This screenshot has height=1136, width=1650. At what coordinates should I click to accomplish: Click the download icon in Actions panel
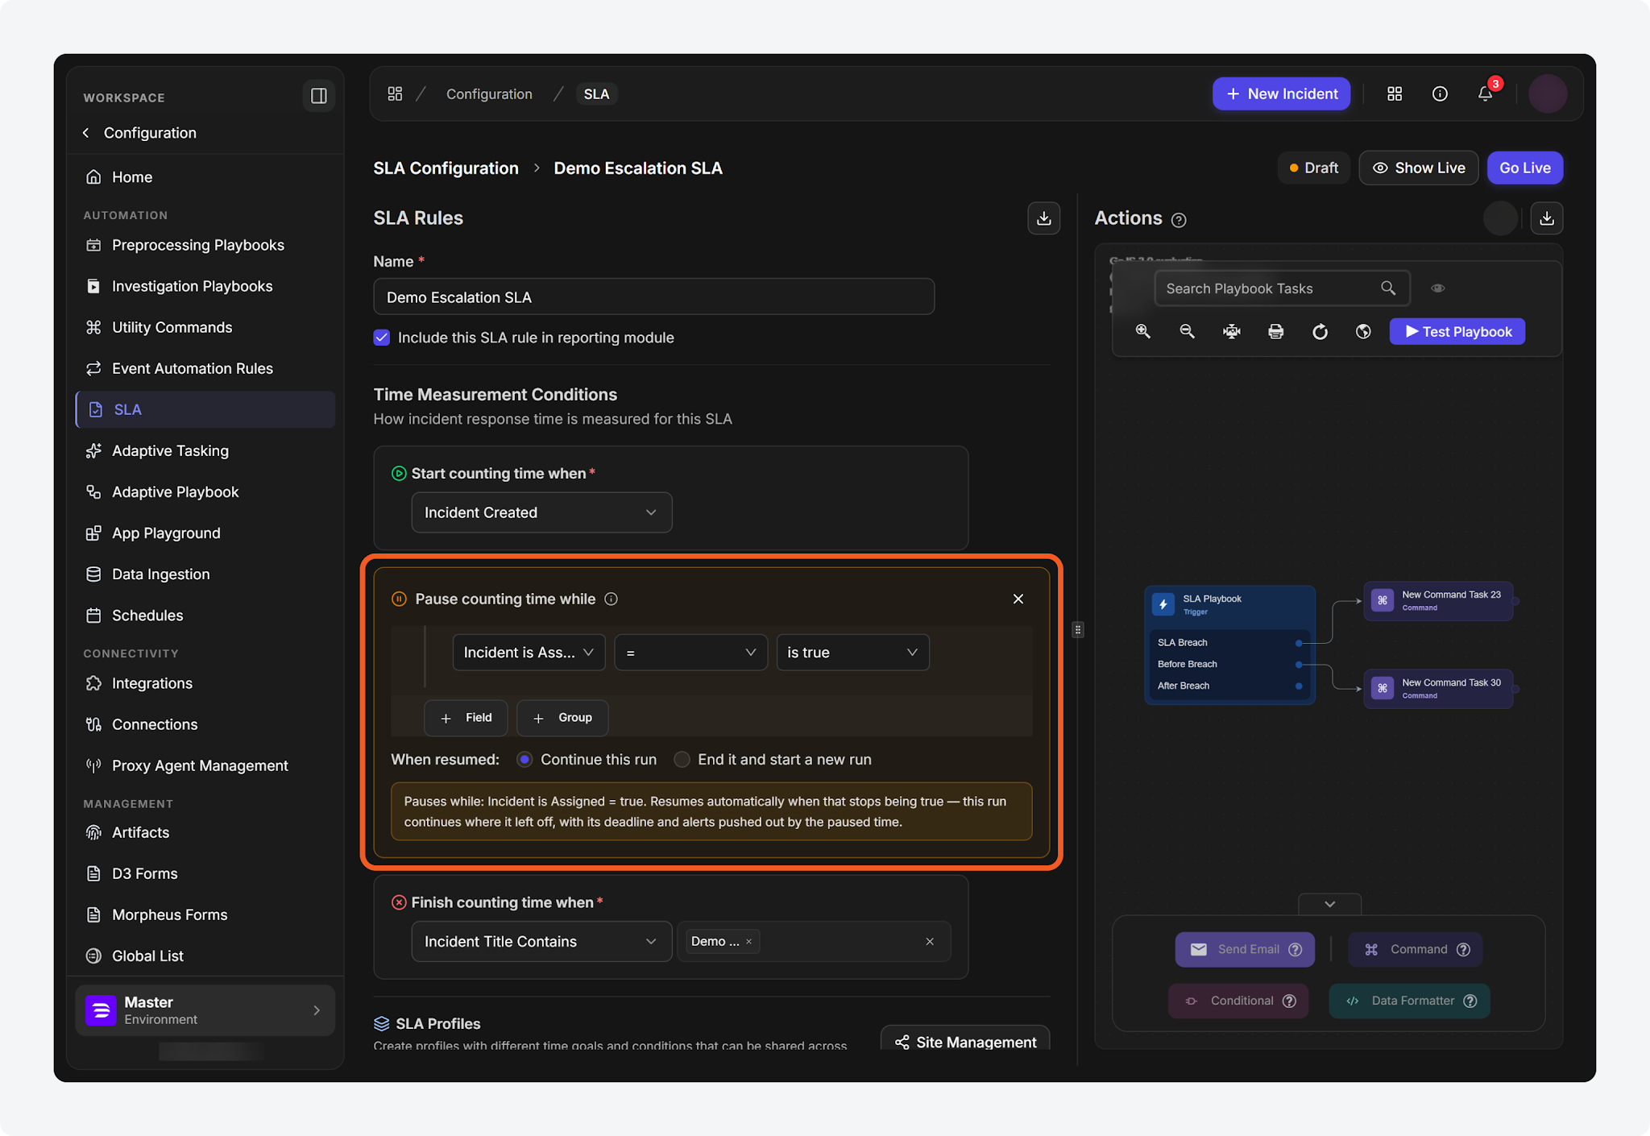pyautogui.click(x=1547, y=218)
